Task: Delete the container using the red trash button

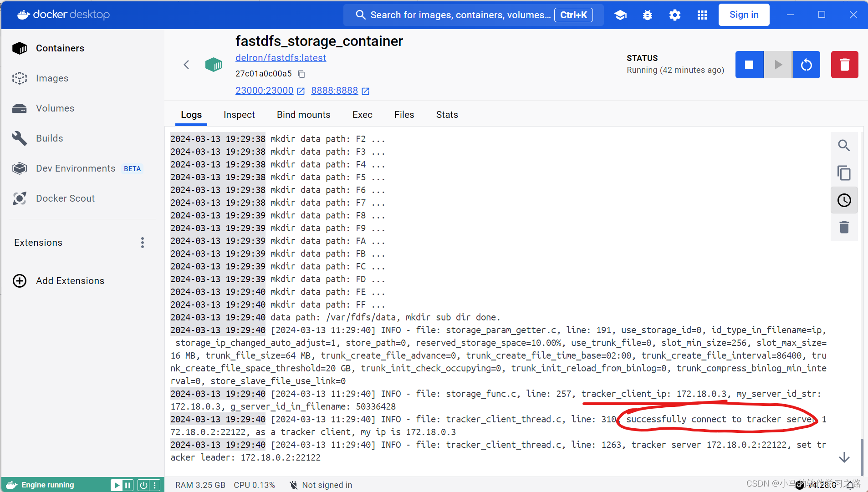Action: (844, 65)
